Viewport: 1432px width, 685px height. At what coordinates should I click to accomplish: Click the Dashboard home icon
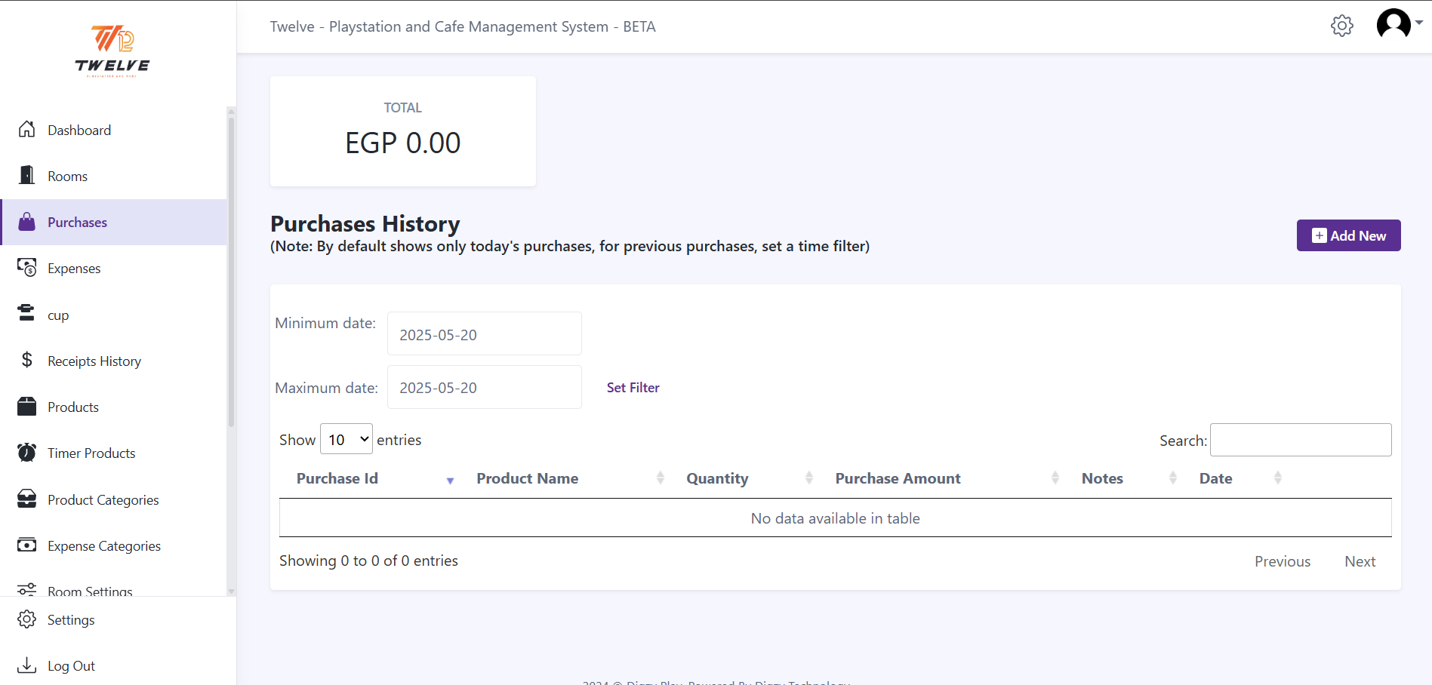[x=27, y=130]
